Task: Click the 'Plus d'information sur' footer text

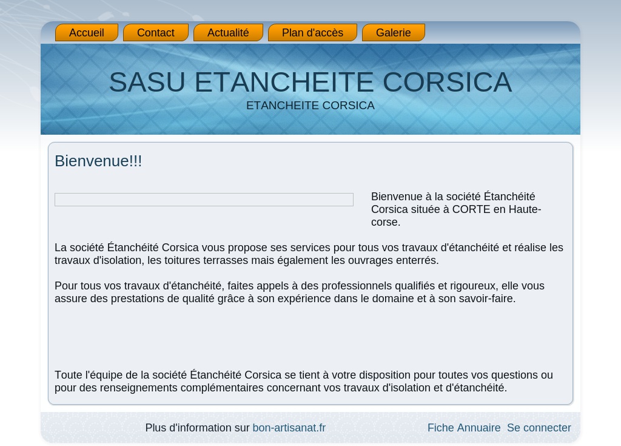Action: point(197,428)
